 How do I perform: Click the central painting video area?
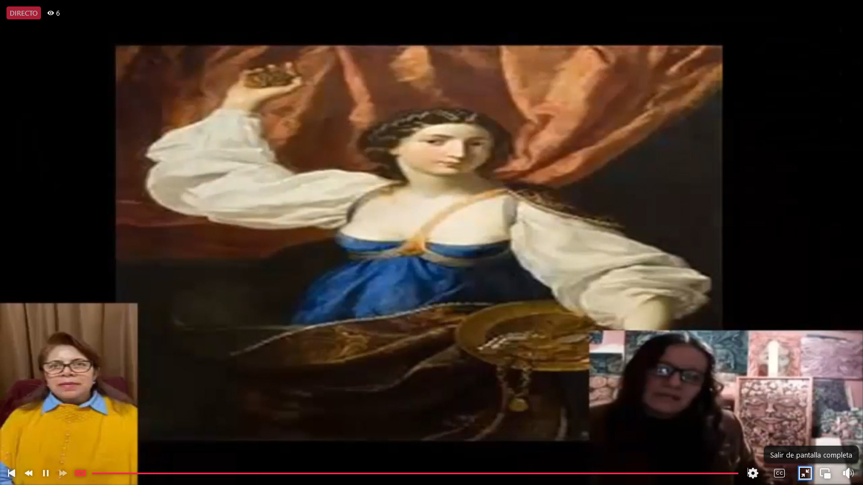[x=419, y=242]
